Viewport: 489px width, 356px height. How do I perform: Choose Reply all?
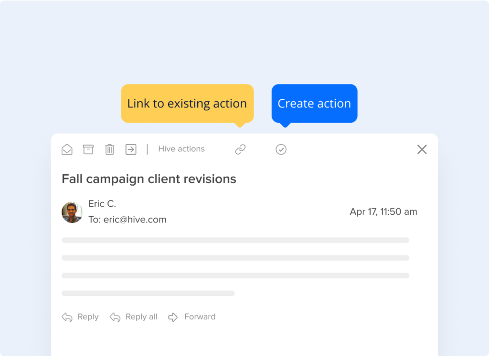[134, 317]
